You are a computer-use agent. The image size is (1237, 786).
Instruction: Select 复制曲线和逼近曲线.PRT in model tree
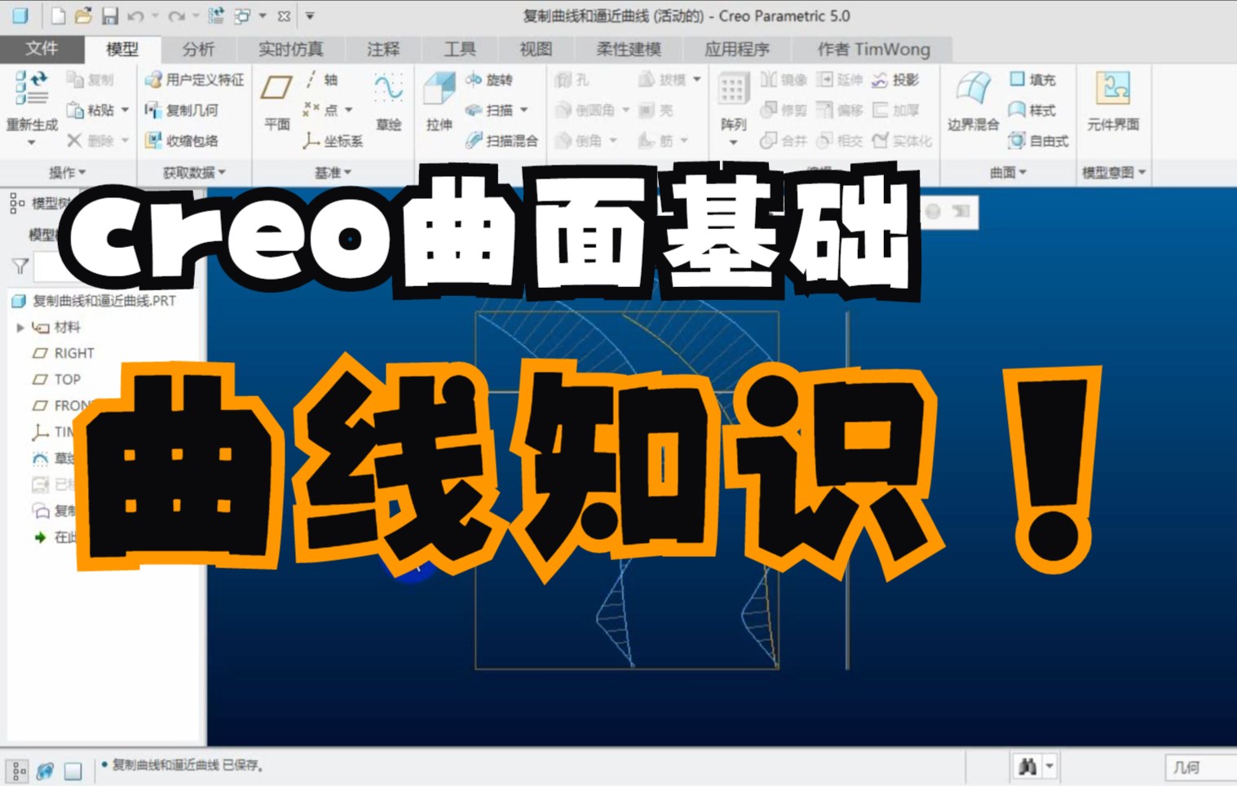coord(94,301)
